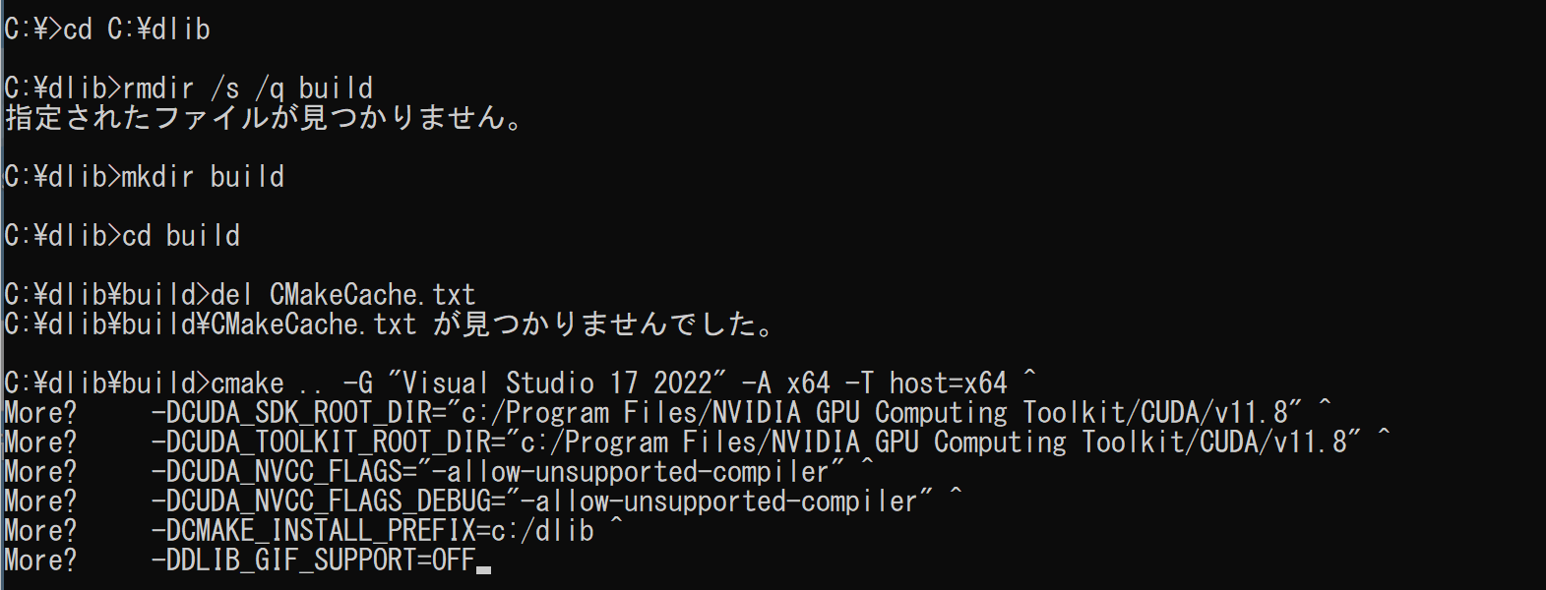Click the "Visual Studio 17 2022" generator text

click(558, 383)
